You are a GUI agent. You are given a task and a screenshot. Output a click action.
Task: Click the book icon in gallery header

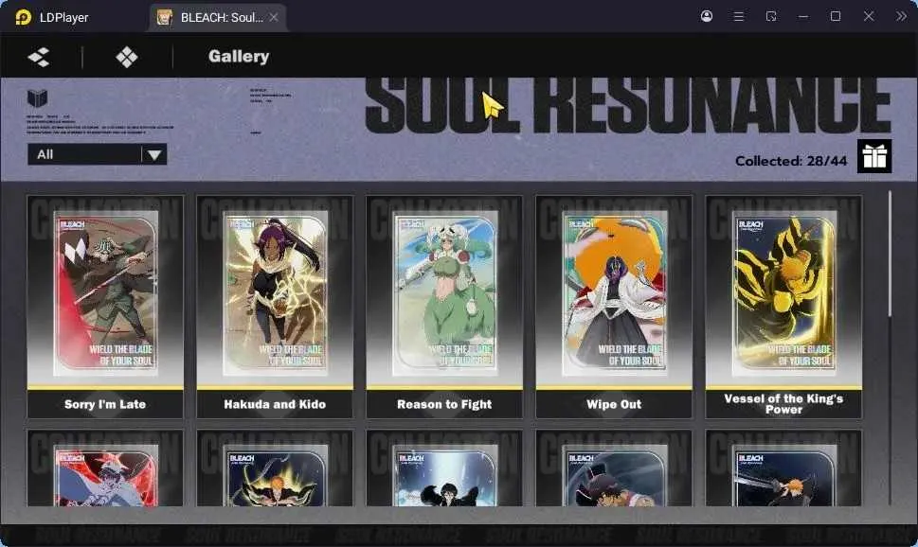click(37, 98)
